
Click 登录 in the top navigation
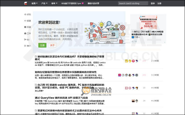(153, 3)
